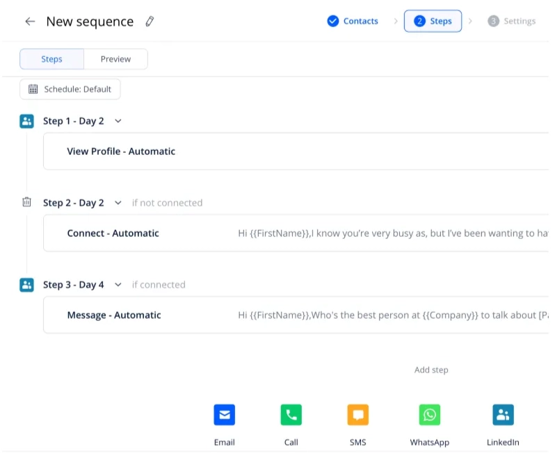Expand the Step 1 - Day 2 dropdown
This screenshot has height=453, width=557.
click(118, 121)
